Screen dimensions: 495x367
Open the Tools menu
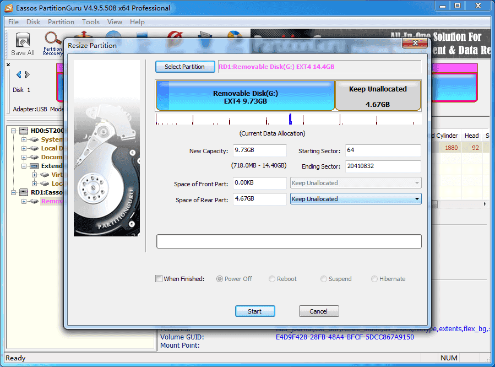click(x=91, y=22)
